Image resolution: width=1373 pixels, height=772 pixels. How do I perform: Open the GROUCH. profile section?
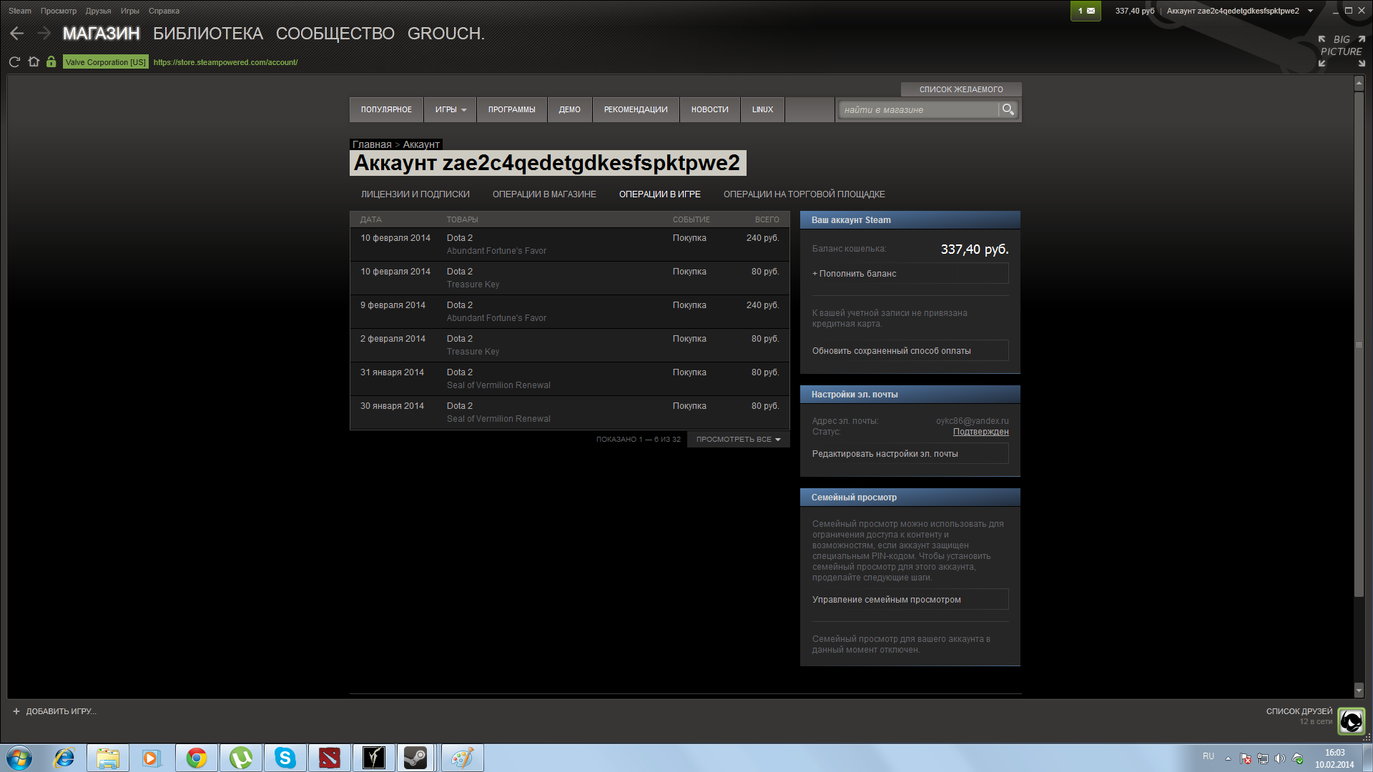pos(446,34)
